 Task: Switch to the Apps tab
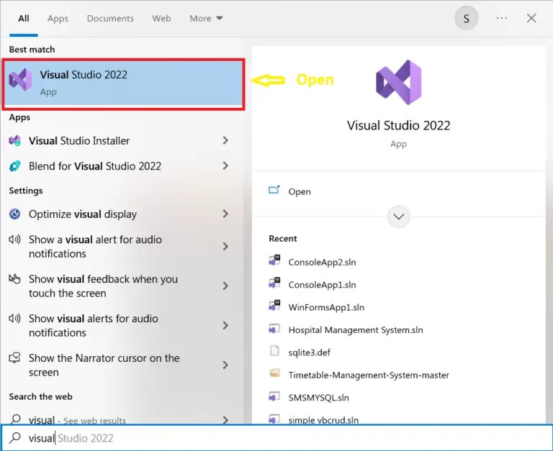click(x=58, y=18)
